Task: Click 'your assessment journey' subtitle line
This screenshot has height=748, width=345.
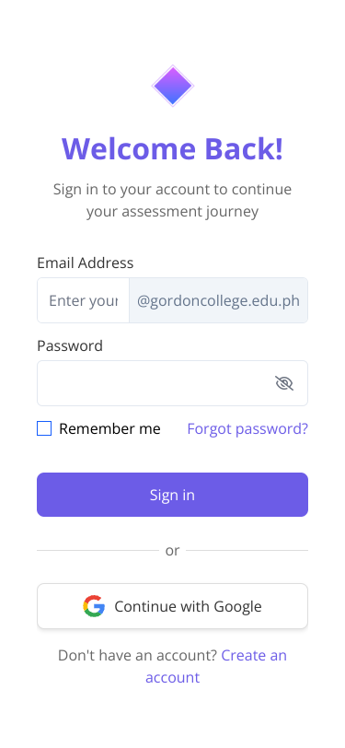Action: pyautogui.click(x=173, y=211)
